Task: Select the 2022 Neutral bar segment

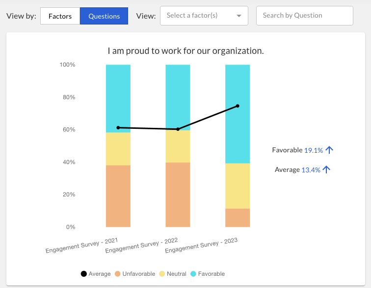Action: pos(178,146)
